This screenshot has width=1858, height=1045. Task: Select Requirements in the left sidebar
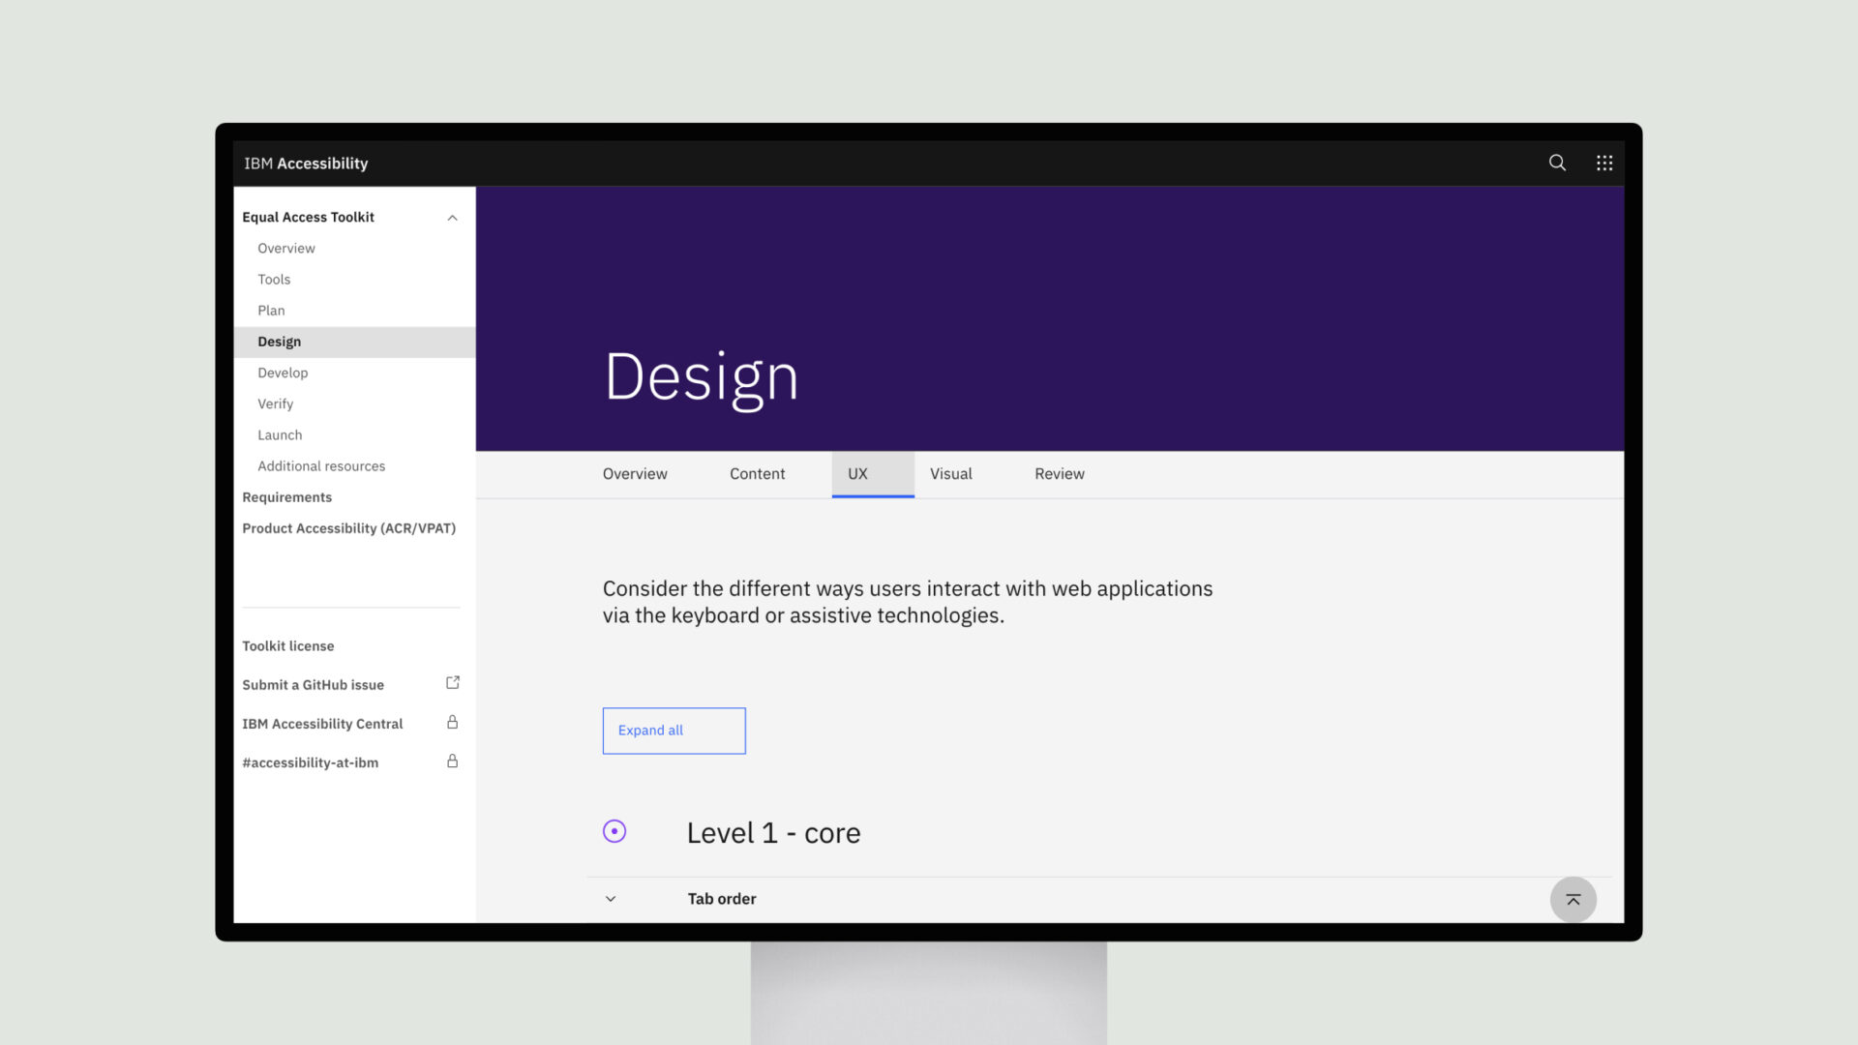click(287, 496)
